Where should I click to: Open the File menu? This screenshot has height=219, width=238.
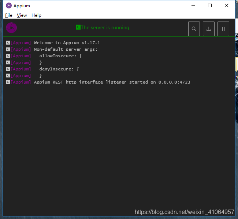[9, 15]
